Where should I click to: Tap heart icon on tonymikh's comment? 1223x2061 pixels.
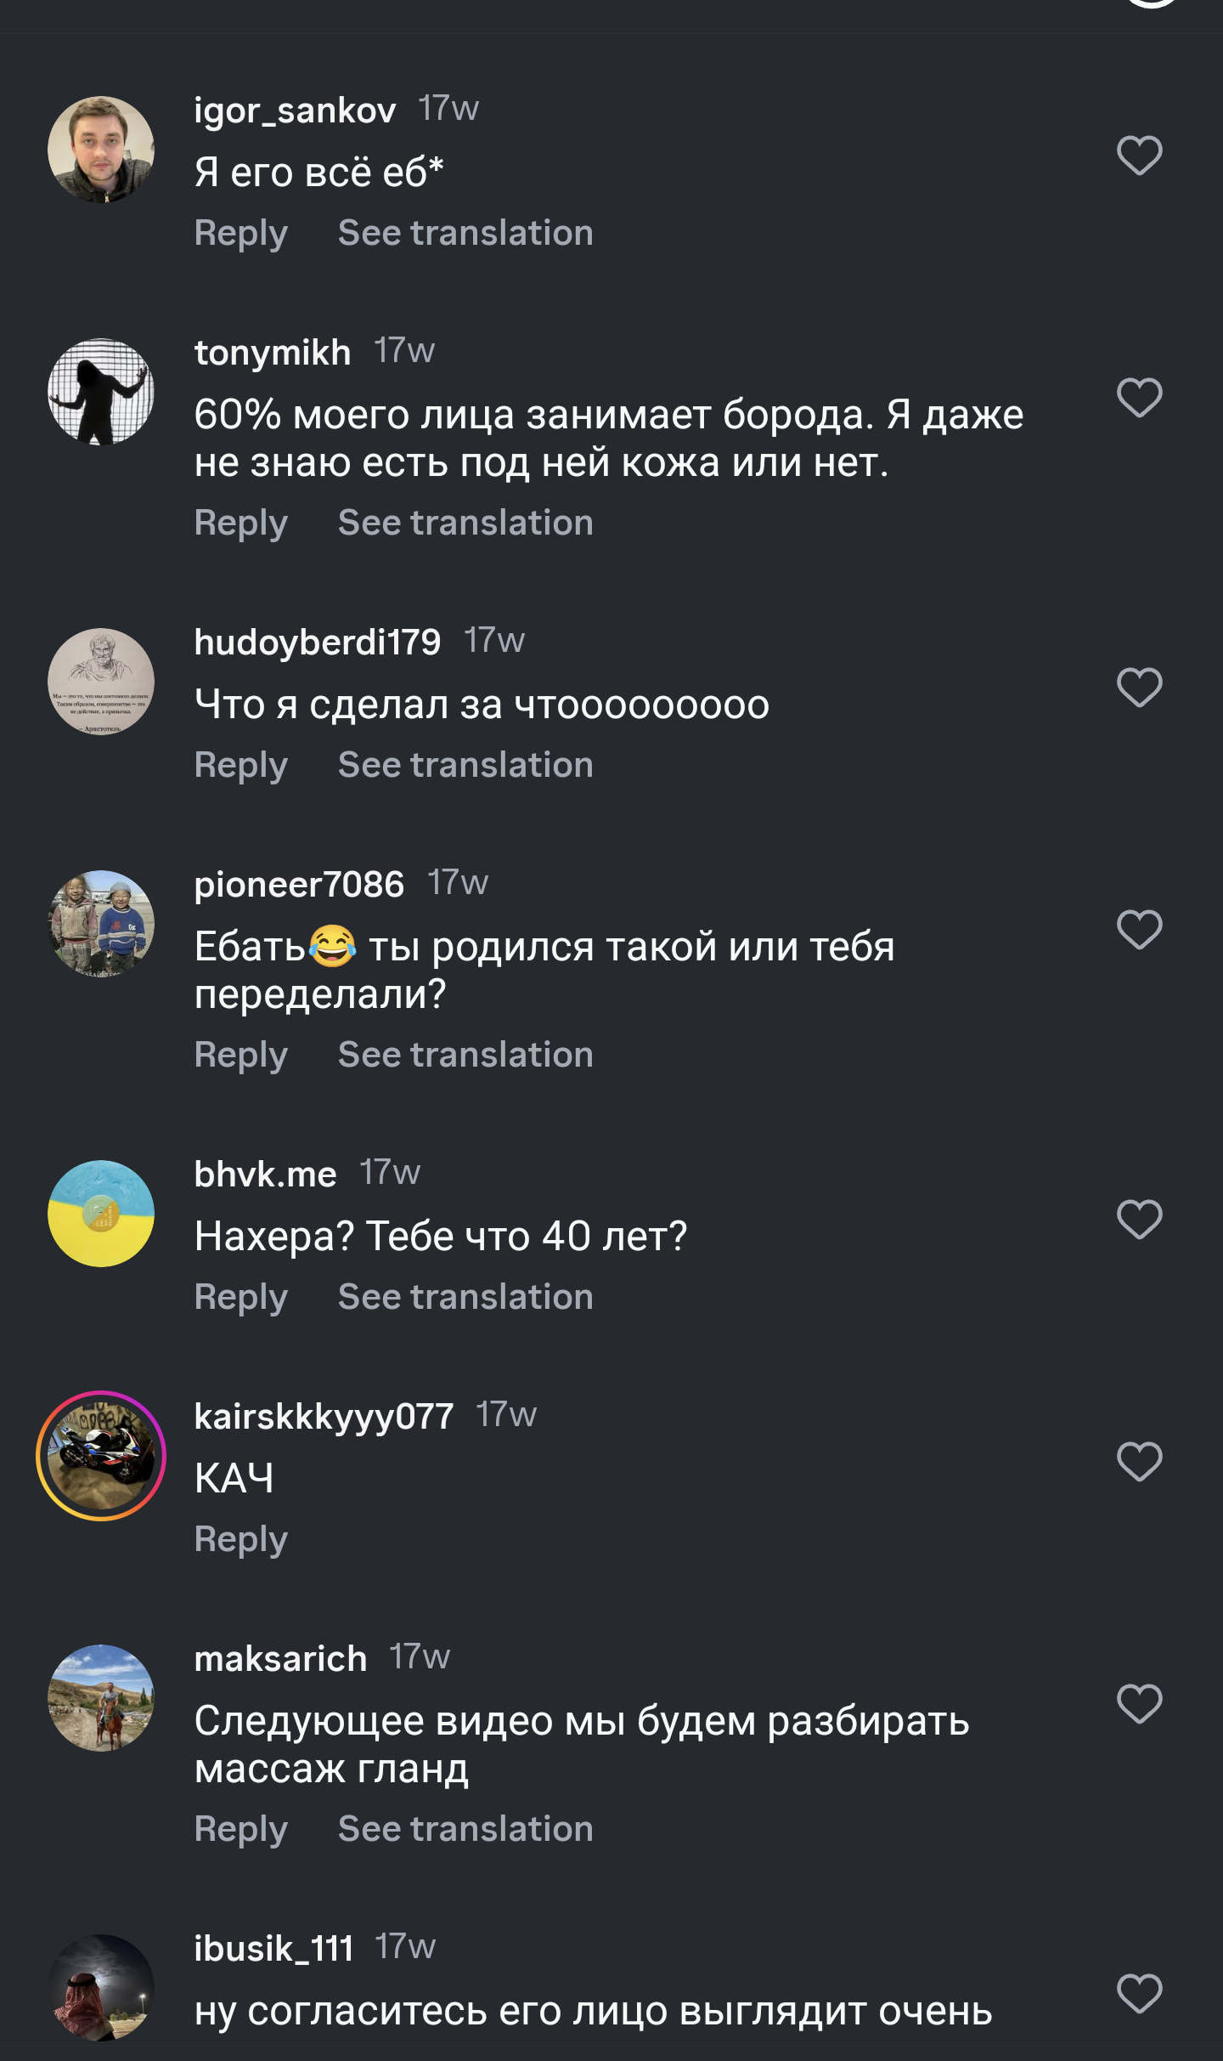(x=1139, y=398)
